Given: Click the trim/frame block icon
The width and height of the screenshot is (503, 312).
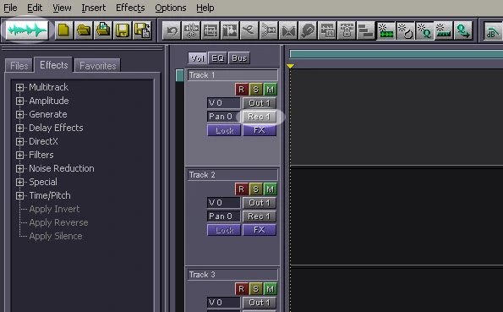Looking at the screenshot, I should (x=210, y=30).
